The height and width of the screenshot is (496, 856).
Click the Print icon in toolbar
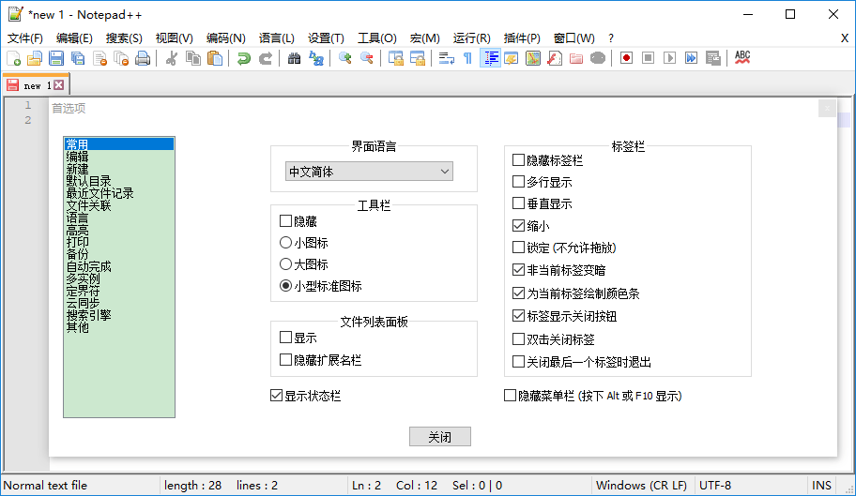pyautogui.click(x=143, y=58)
